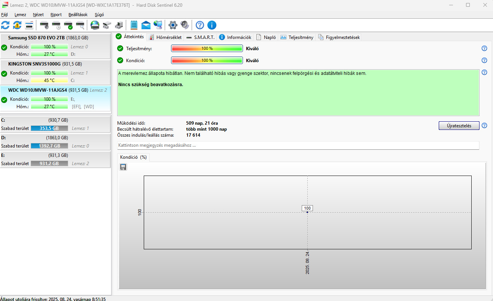Viewport: 493px width, 301px height.
Task: Click the 17 614 start/stop count value
Action: [193, 135]
